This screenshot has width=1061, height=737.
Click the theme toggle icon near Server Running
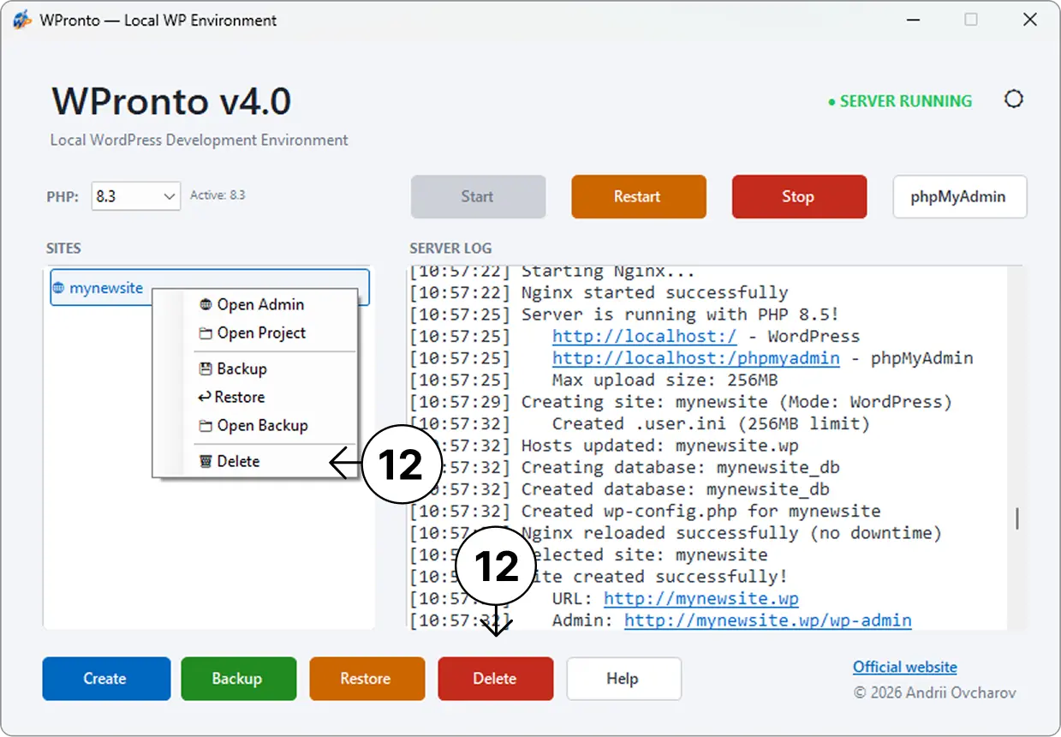tap(1014, 99)
